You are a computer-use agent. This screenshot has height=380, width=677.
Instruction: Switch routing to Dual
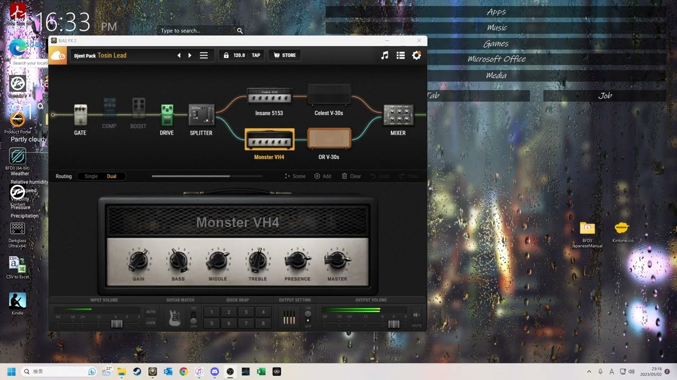coord(112,176)
